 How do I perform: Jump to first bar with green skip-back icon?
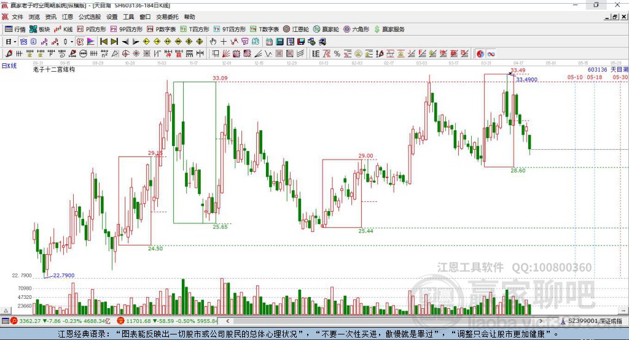(x=103, y=41)
